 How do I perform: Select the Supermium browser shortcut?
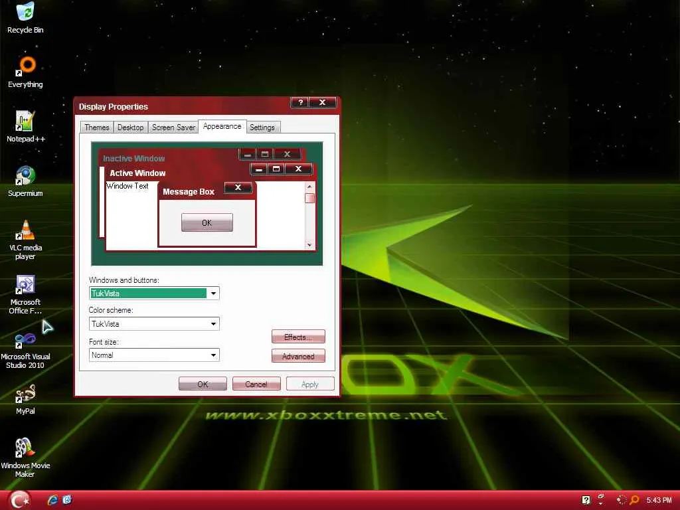25,181
